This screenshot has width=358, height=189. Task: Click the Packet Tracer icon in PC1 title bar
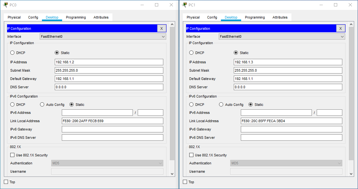[184, 5]
